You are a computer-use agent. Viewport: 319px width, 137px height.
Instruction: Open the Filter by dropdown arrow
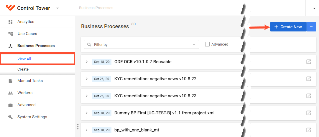[x=194, y=44]
